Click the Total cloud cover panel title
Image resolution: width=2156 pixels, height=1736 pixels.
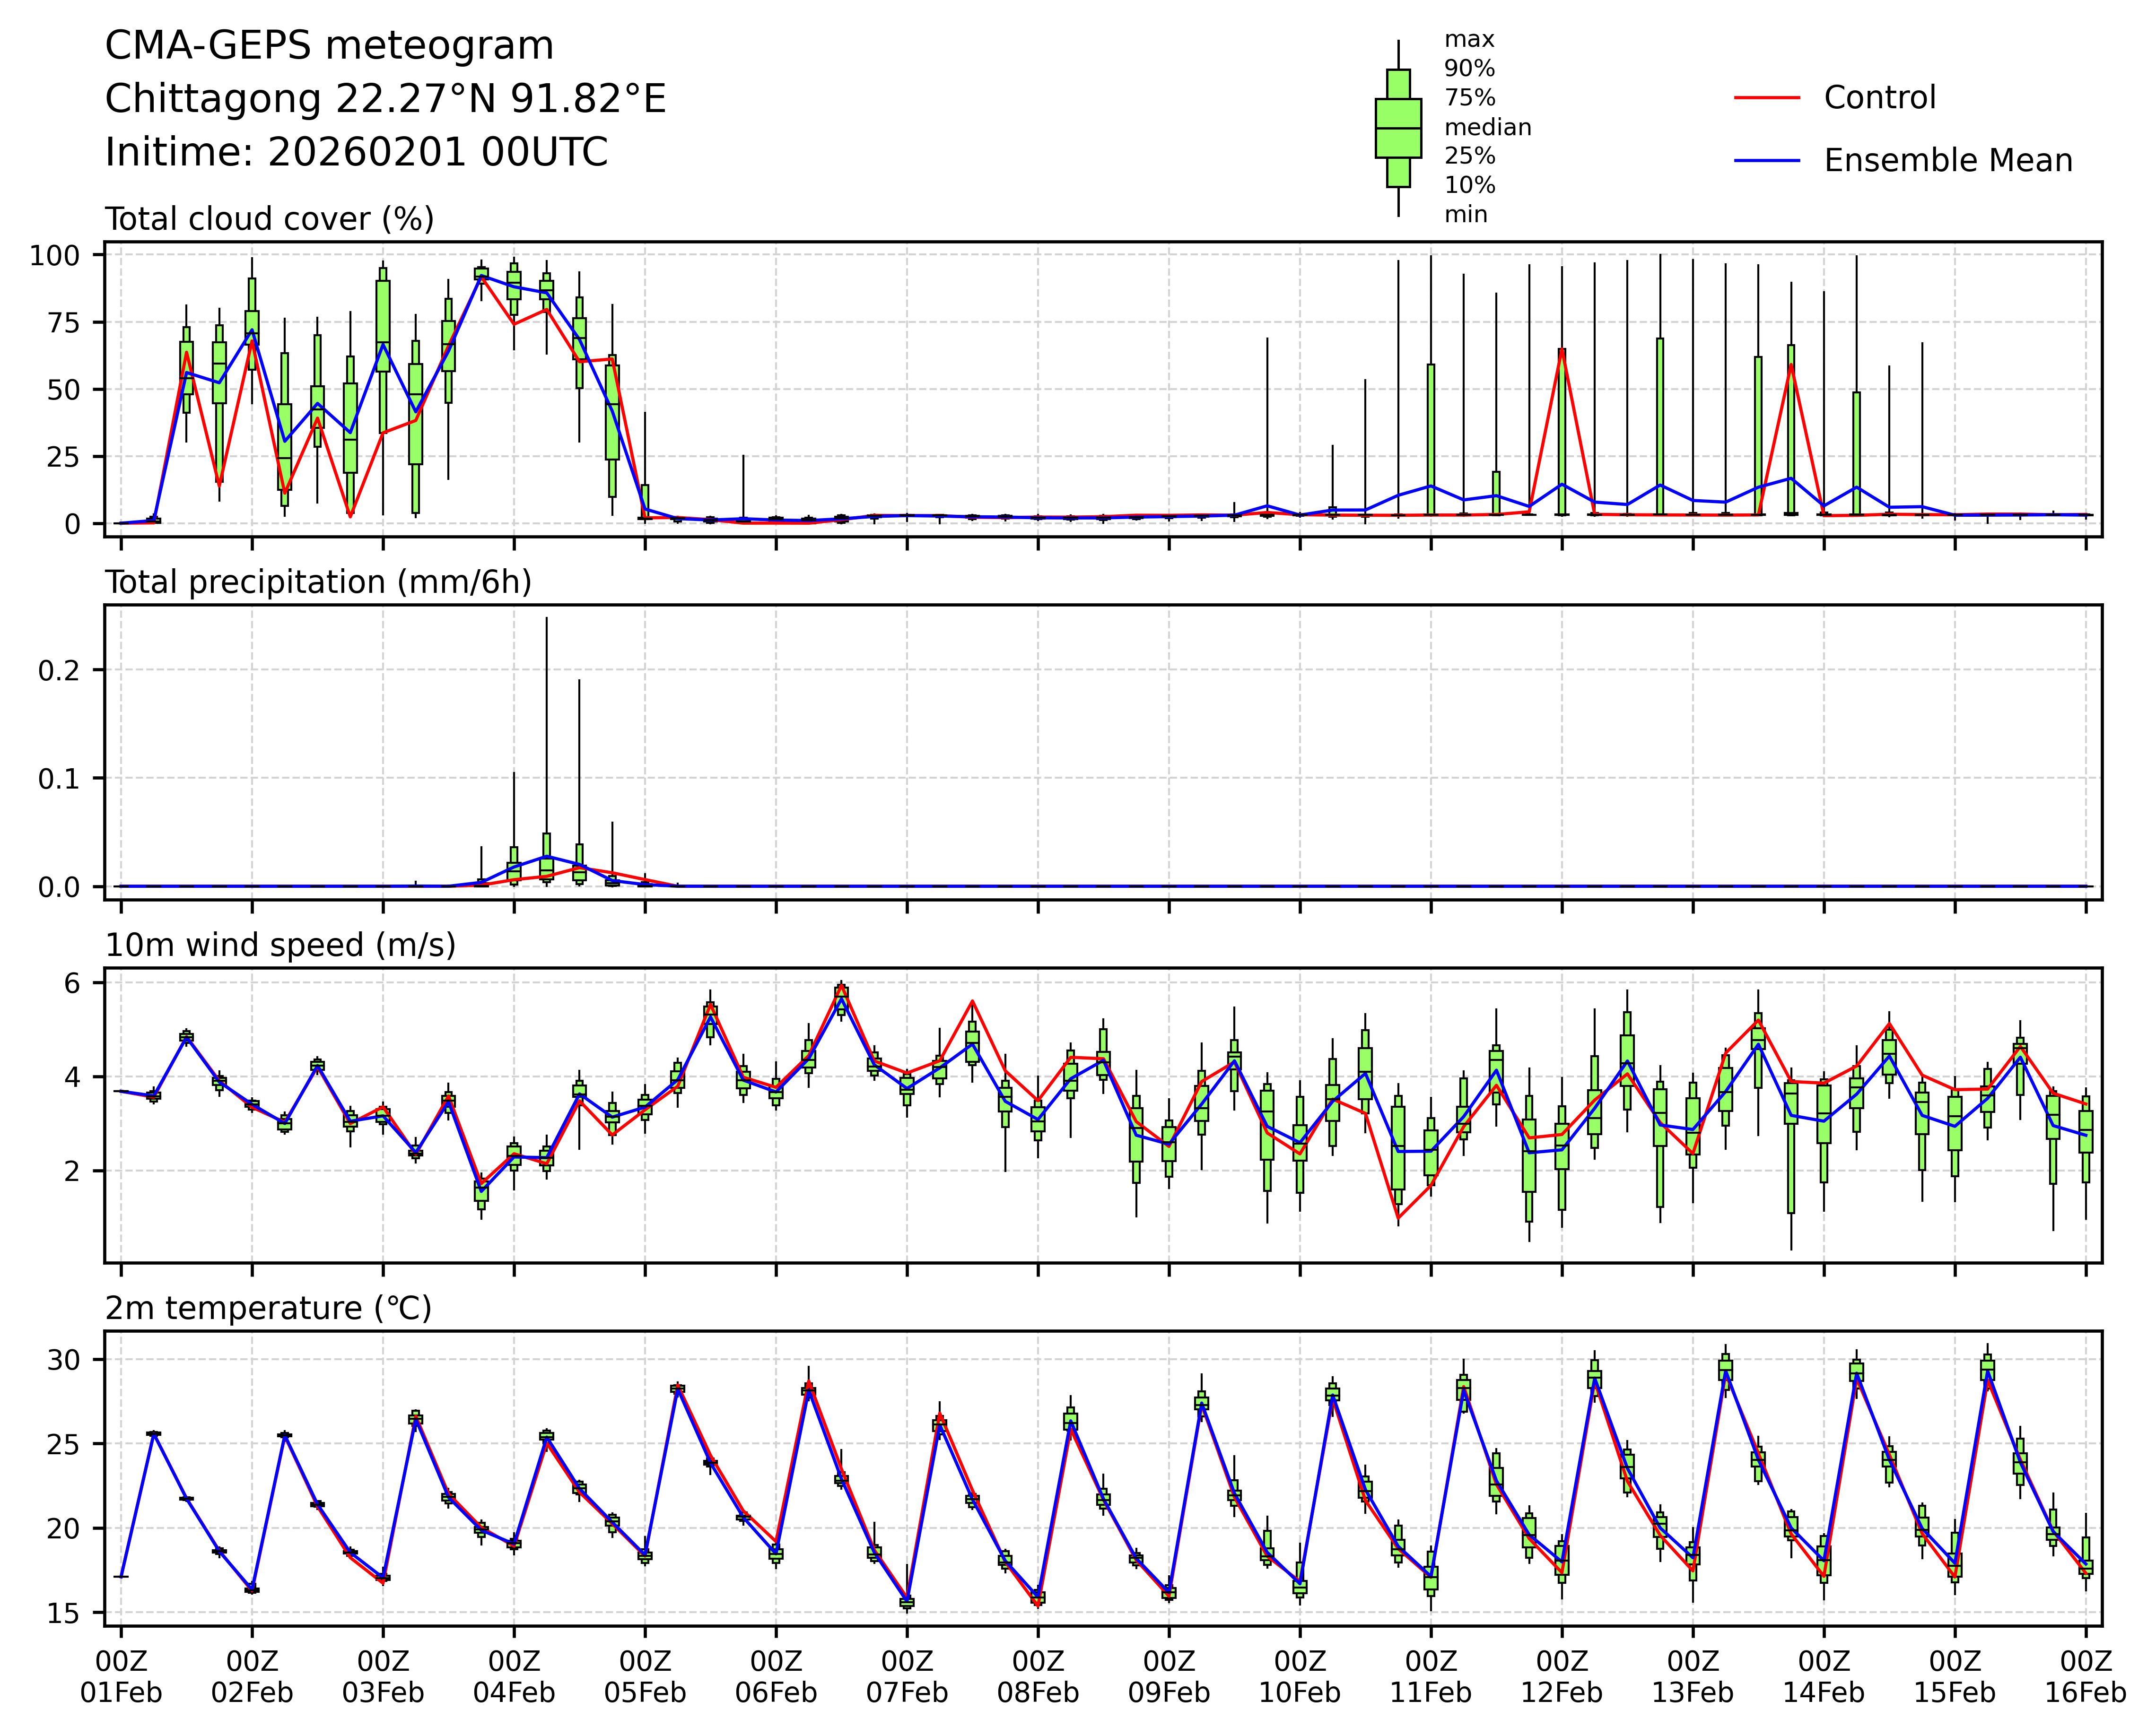269,219
